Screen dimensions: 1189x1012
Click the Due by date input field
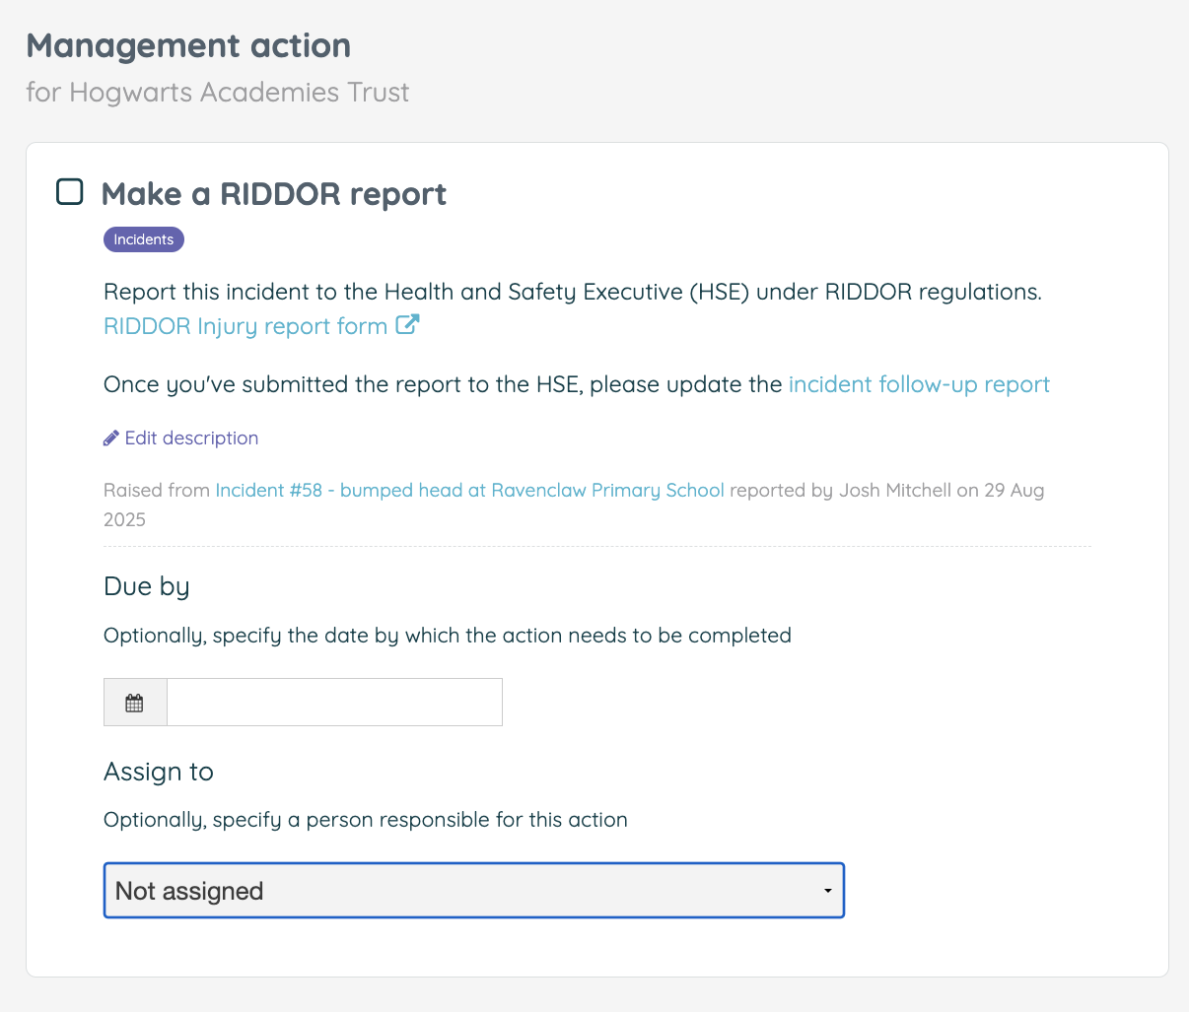point(334,702)
